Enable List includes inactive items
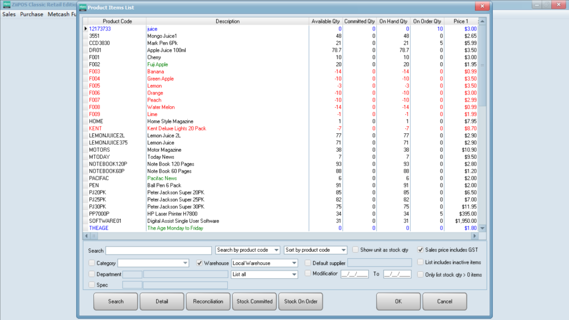This screenshot has width=569, height=320. [421, 262]
